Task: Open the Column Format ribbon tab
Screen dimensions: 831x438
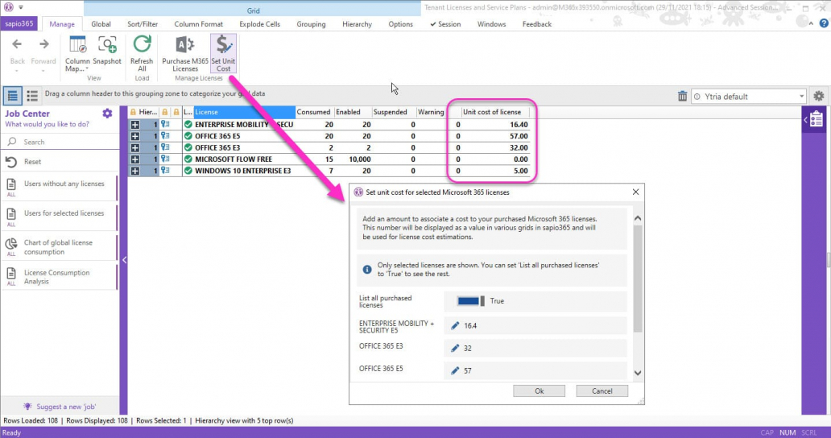Action: (198, 24)
